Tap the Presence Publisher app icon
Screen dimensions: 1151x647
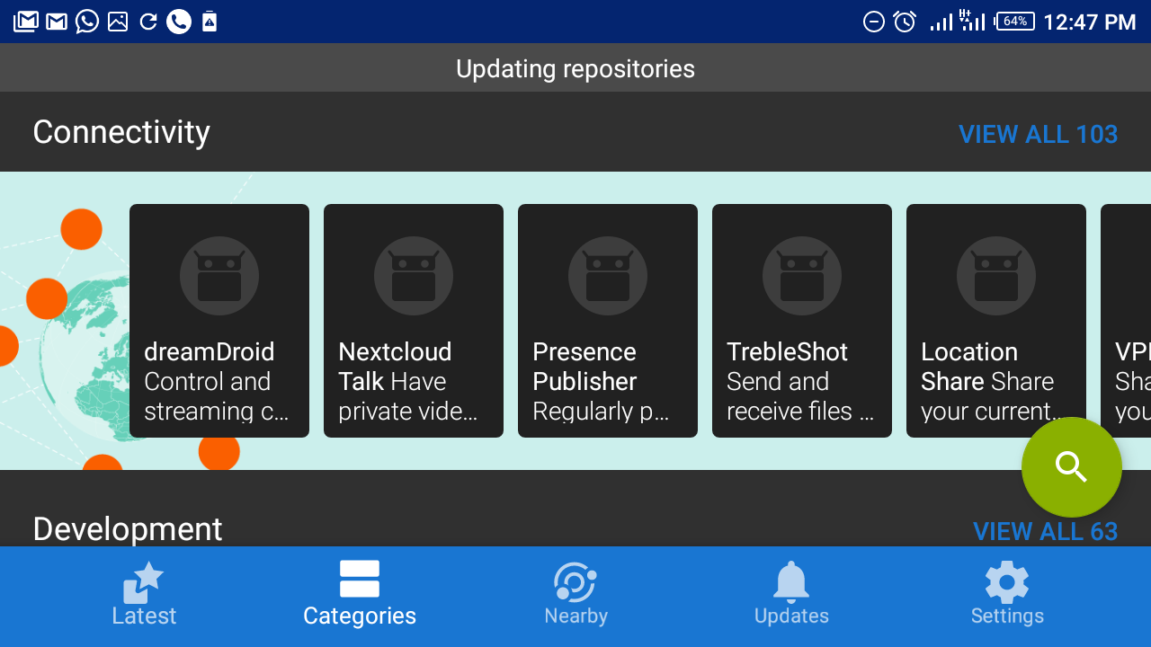click(608, 276)
